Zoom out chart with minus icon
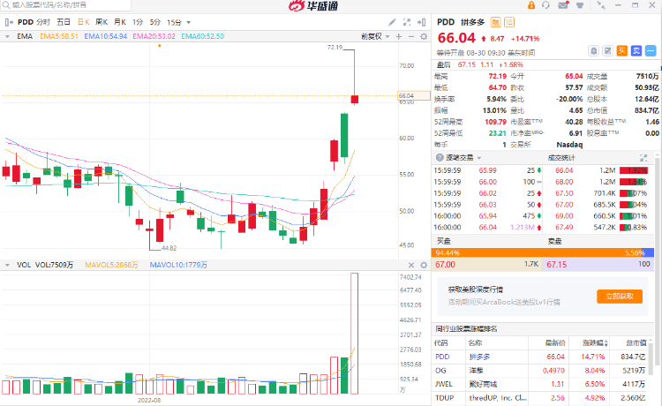 coord(411,37)
